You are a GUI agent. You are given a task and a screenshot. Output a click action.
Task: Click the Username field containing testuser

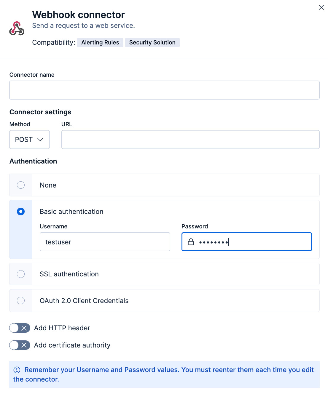coord(105,242)
